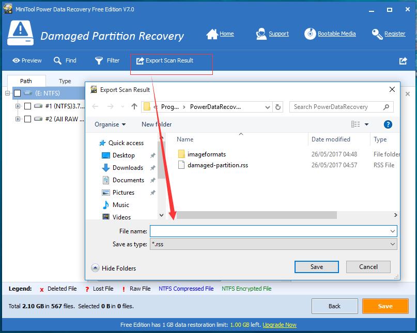Select the #2 (All RAW) checkbox
The width and height of the screenshot is (417, 333).
(27, 119)
